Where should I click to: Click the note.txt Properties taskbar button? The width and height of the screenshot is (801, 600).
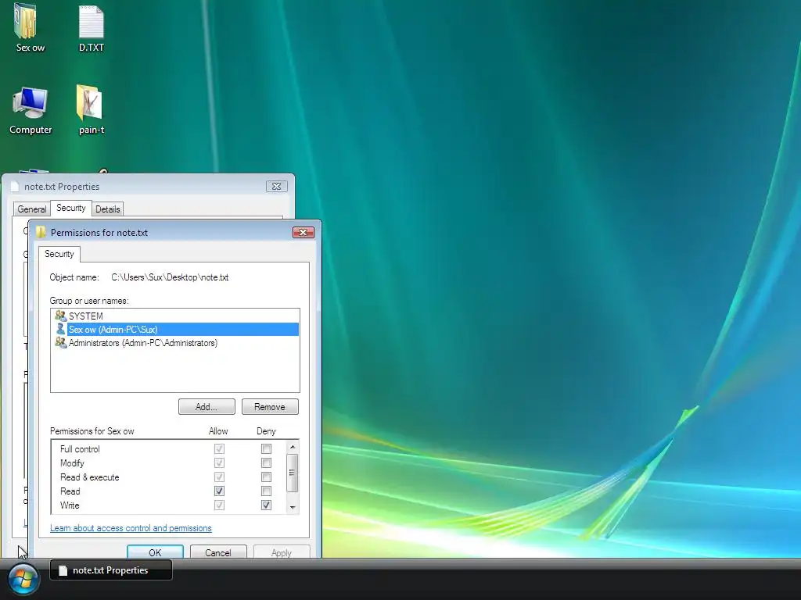pos(111,570)
